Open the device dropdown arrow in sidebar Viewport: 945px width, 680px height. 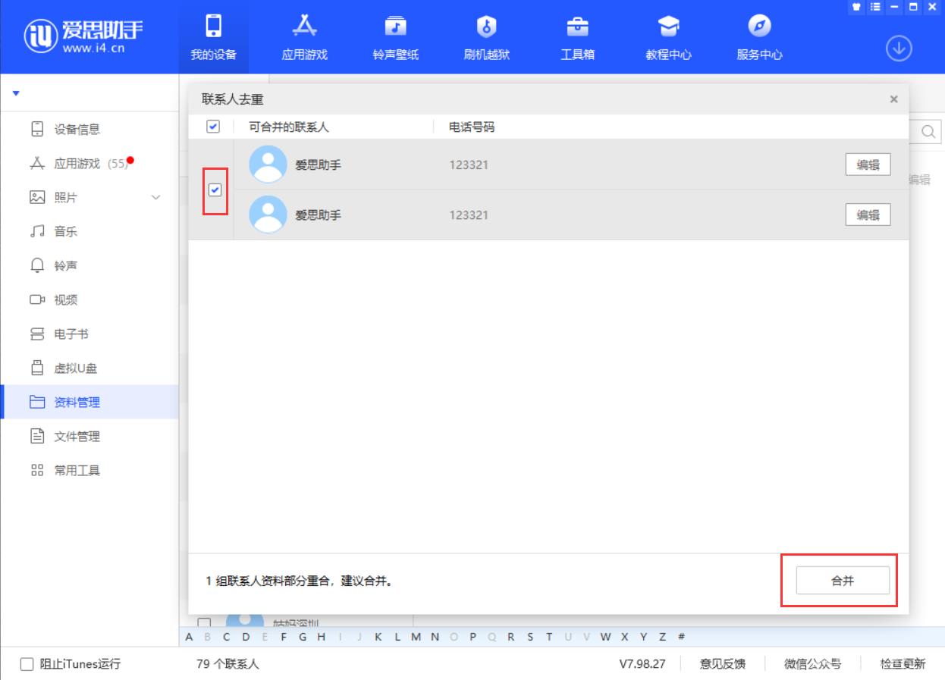(16, 94)
